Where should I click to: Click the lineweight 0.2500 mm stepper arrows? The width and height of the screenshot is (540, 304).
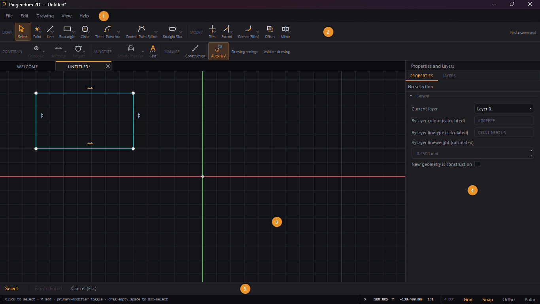click(531, 153)
